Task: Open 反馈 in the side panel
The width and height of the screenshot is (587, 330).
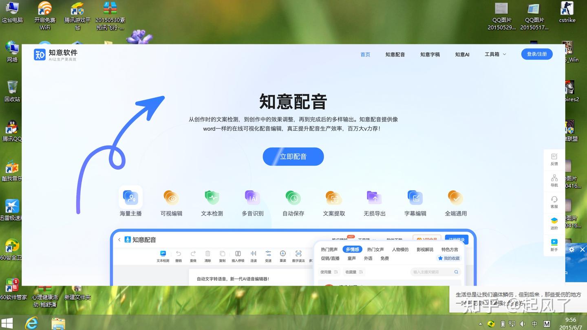Action: point(554,159)
